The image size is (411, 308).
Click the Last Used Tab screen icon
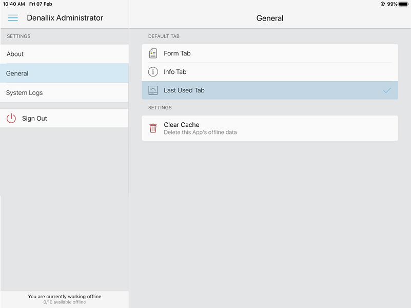pos(153,90)
